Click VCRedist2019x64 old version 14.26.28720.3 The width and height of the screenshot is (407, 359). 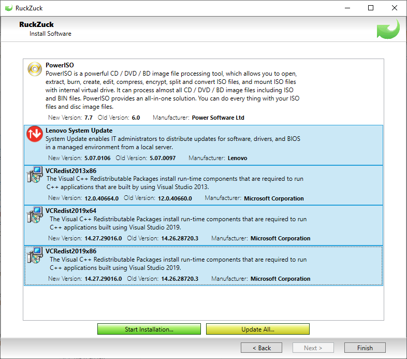pyautogui.click(x=180, y=238)
